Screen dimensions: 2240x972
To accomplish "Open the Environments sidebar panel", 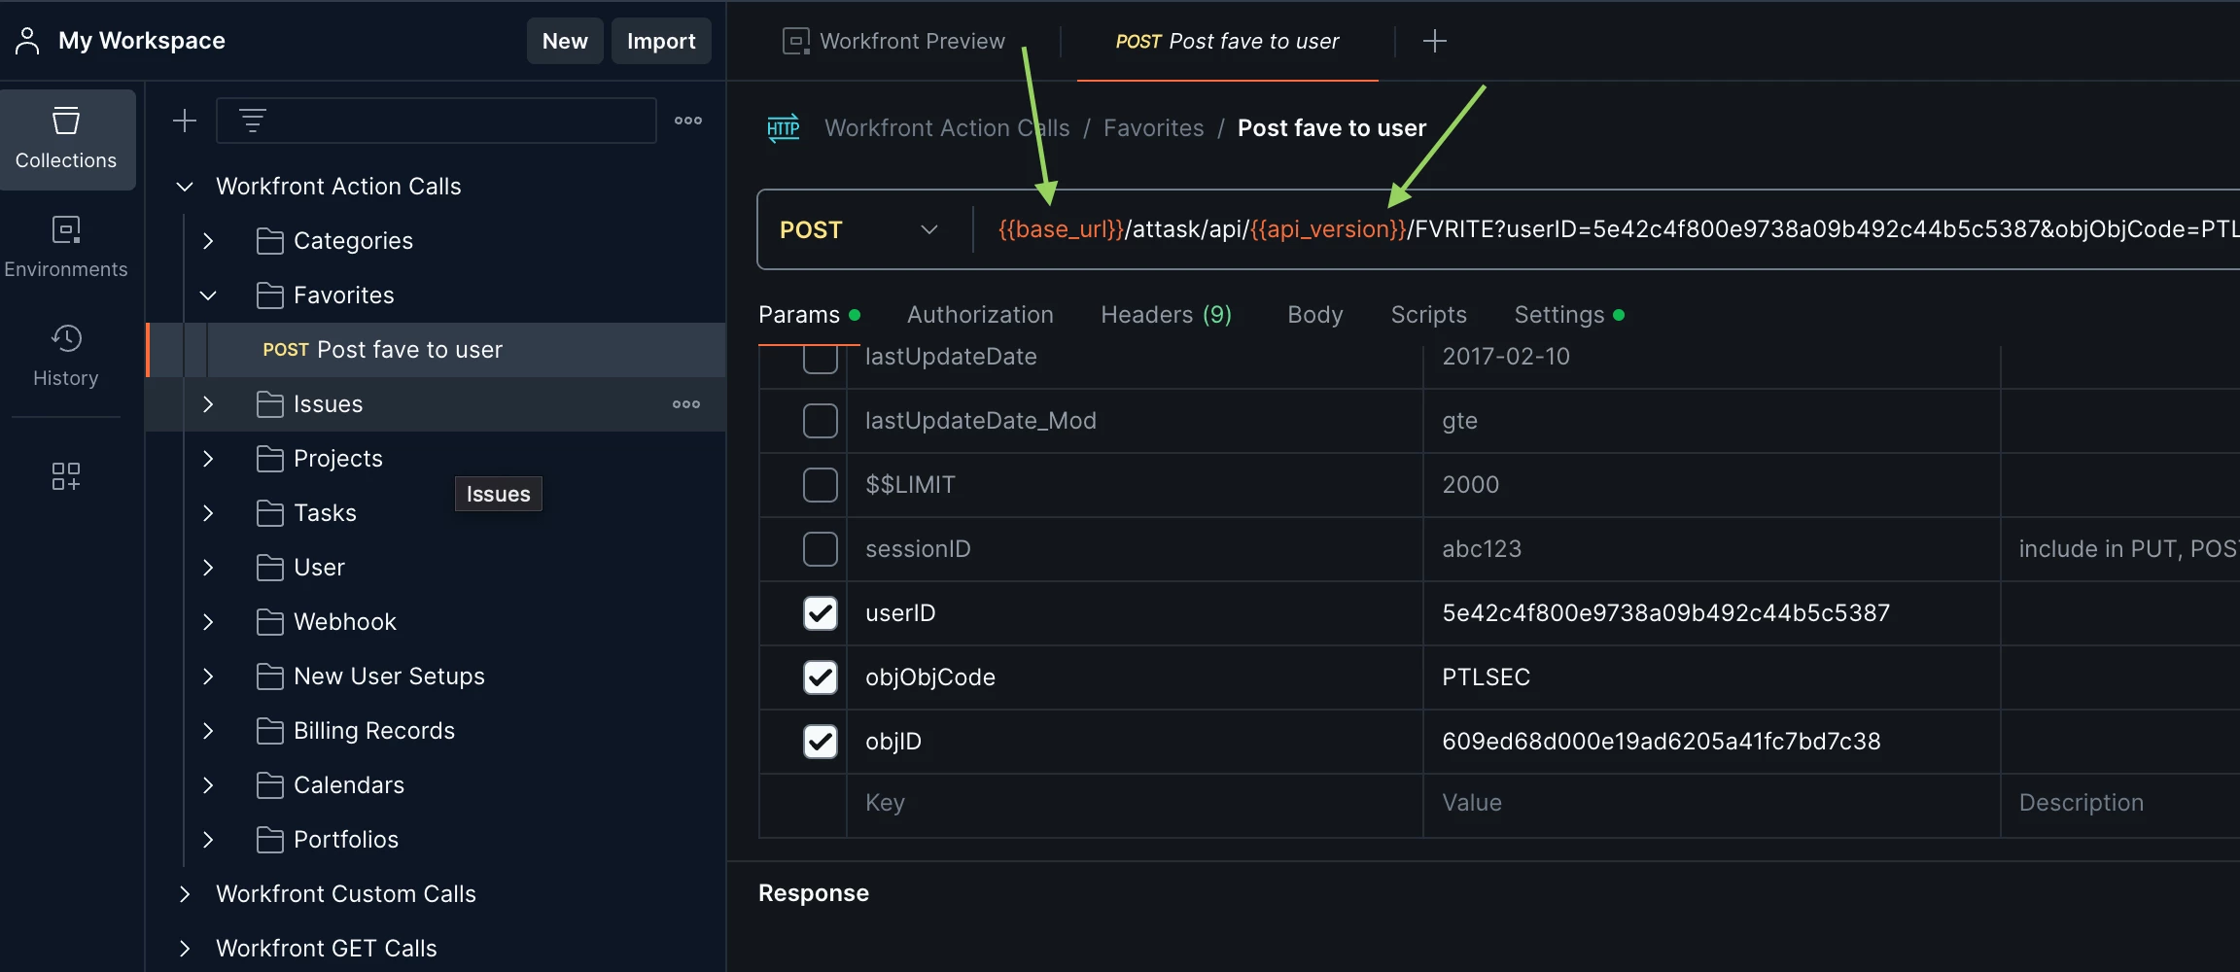I will [66, 247].
